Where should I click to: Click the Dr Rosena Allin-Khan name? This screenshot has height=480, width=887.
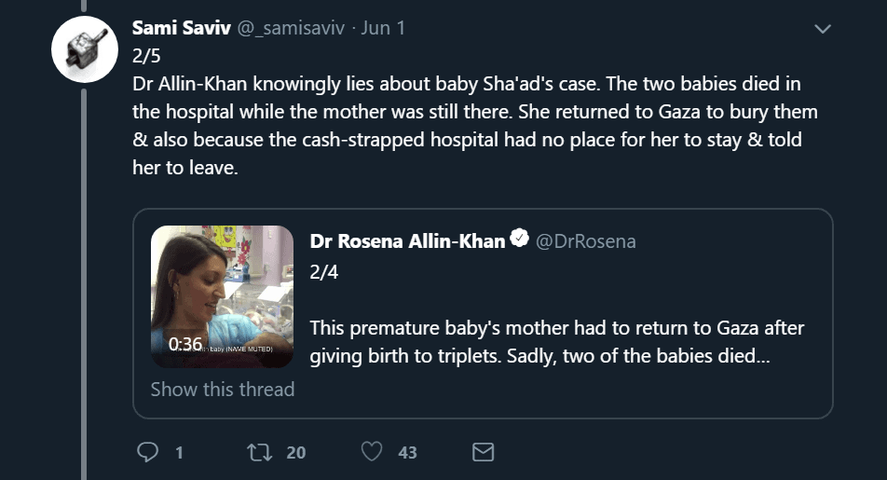[407, 240]
